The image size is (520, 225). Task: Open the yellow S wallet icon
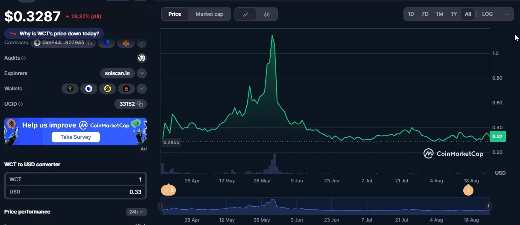point(108,89)
